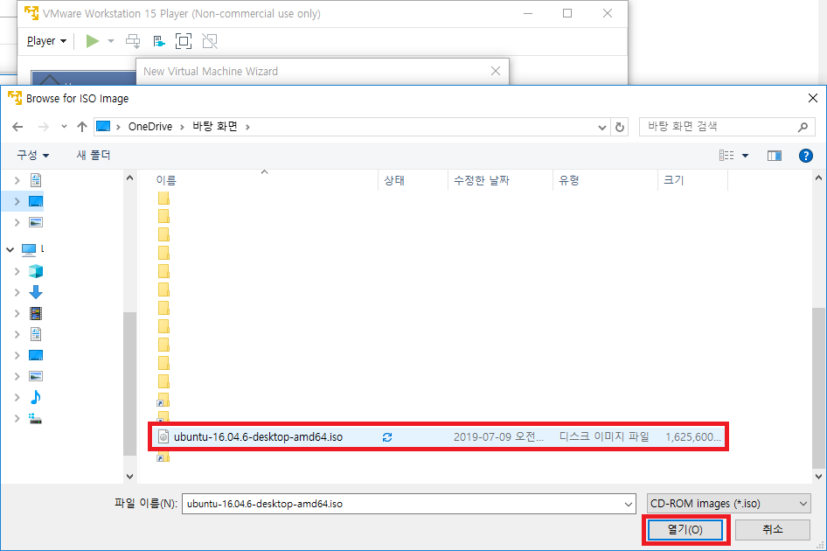
Task: Open the CD-ROM images (*.iso) file type dropdown
Action: pos(728,504)
